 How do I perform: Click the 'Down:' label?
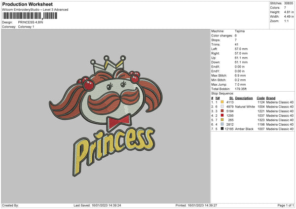coord(216,62)
